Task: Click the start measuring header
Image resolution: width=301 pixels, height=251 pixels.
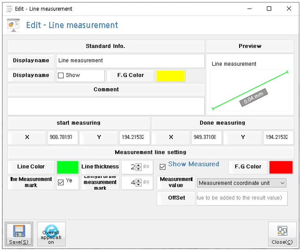Action: [x=79, y=123]
